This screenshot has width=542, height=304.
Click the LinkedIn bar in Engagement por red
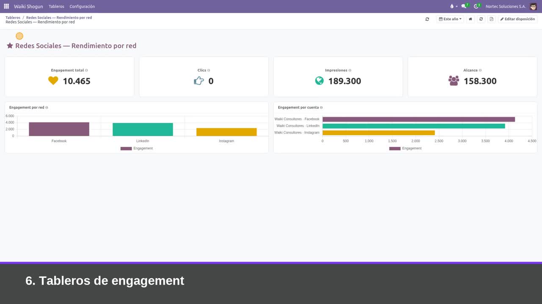point(143,129)
